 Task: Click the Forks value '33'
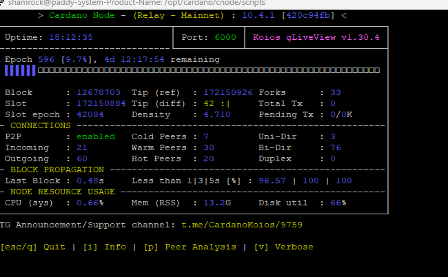pyautogui.click(x=336, y=92)
